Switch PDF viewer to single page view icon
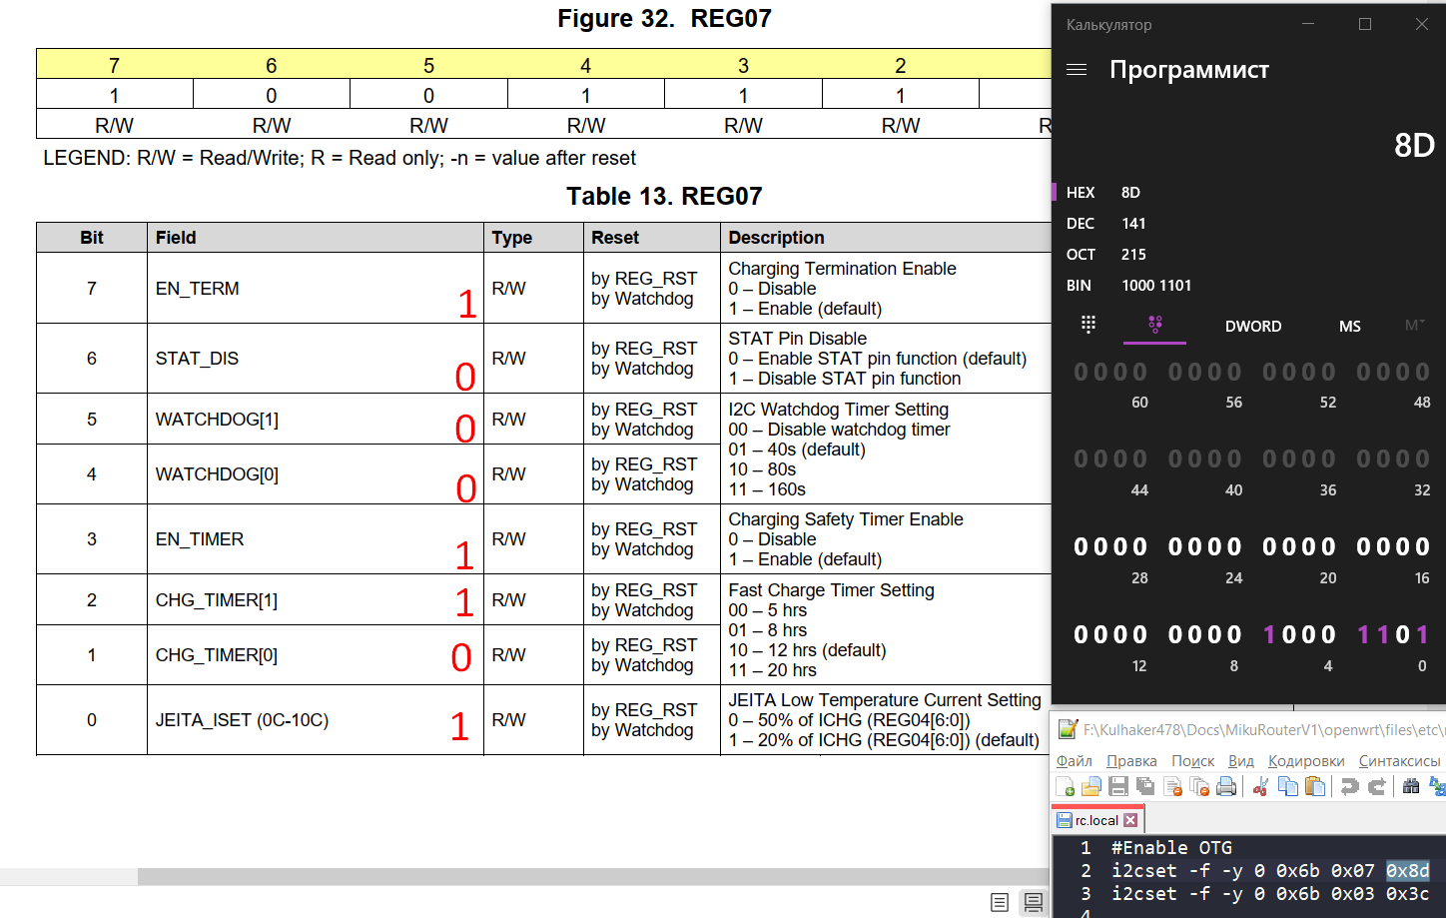 click(x=1000, y=902)
